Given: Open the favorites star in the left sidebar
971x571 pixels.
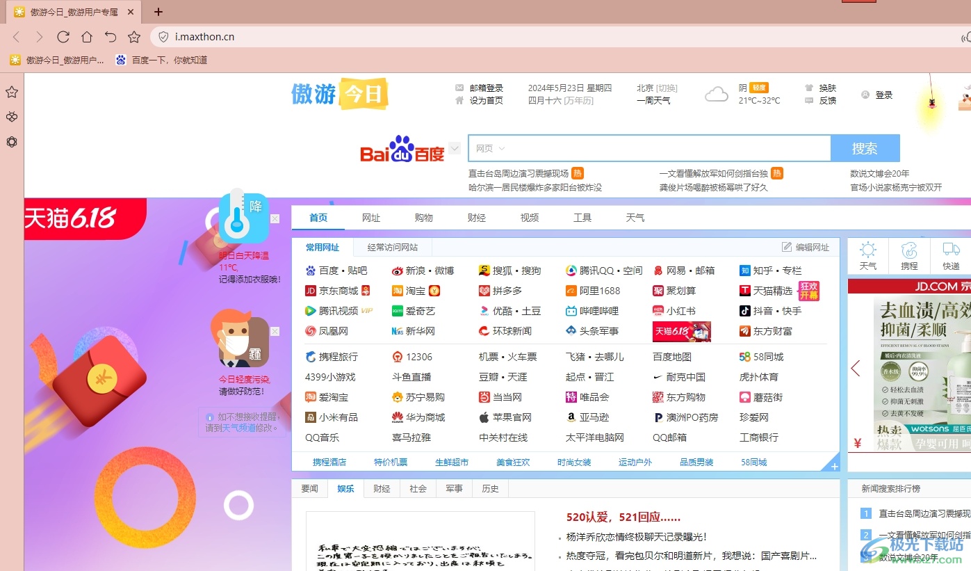Looking at the screenshot, I should pos(12,92).
